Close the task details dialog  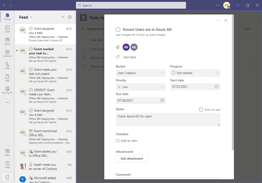(226, 20)
